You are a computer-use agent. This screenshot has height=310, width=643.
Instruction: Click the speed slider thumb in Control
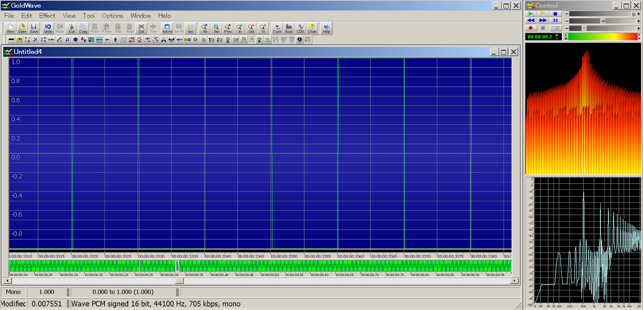click(x=584, y=28)
